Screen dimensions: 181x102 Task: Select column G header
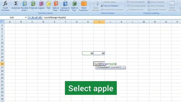(77, 22)
